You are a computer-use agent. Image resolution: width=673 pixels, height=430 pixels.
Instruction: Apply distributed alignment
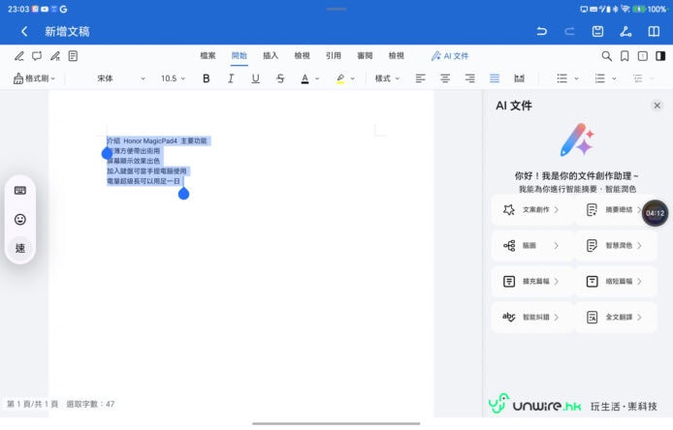click(520, 78)
